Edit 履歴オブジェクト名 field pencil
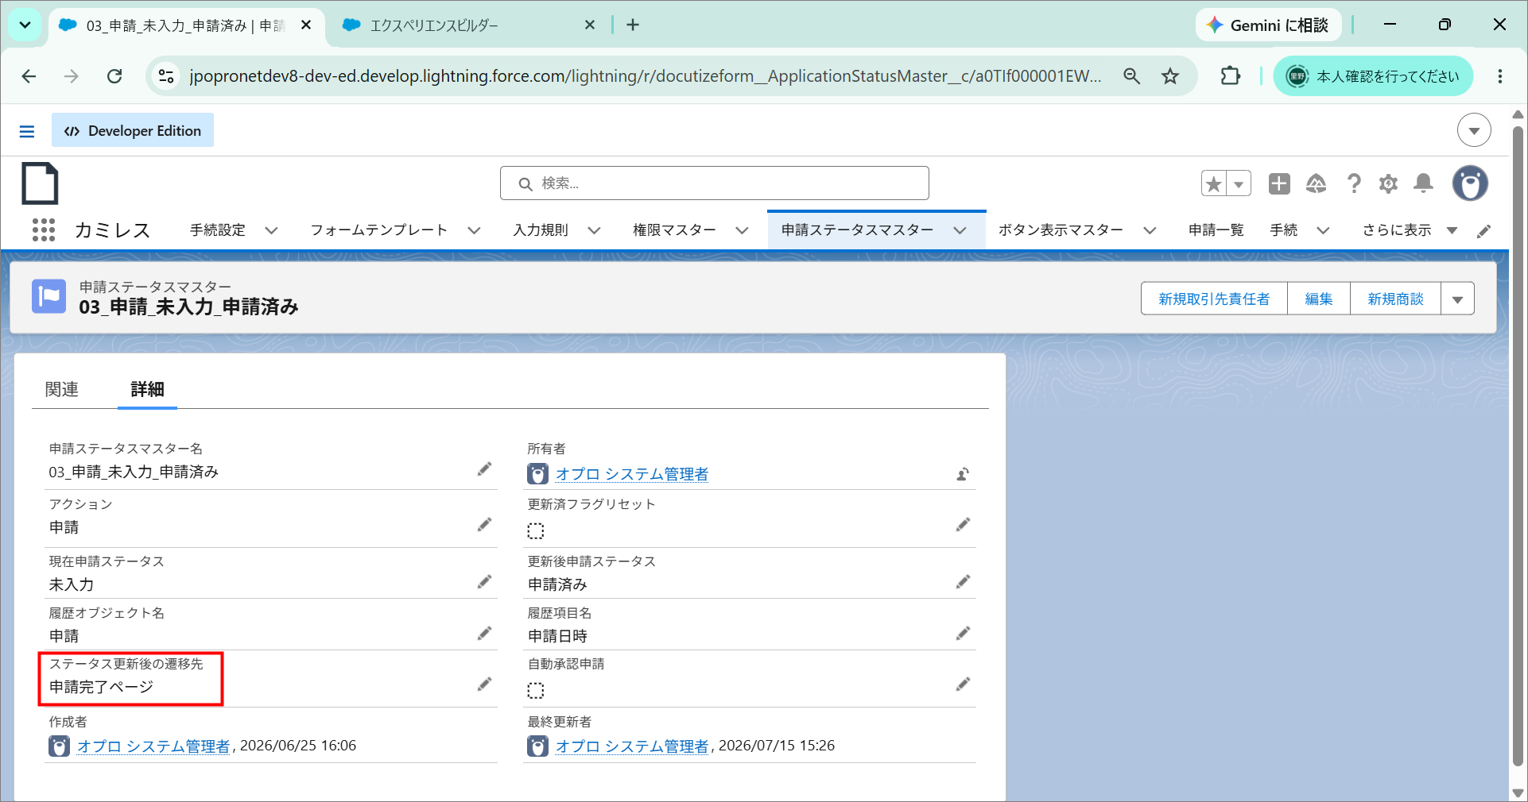The image size is (1528, 802). (x=484, y=633)
